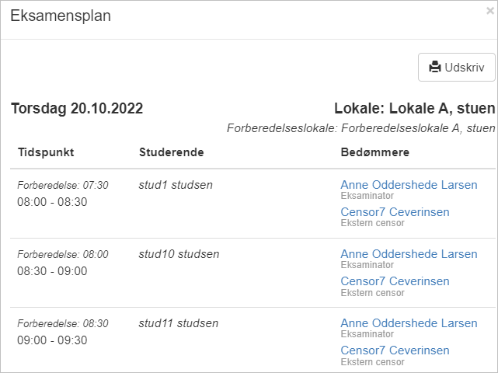Open Anne Oddershede Larsen link for stud10
The height and width of the screenshot is (373, 498).
pos(409,254)
